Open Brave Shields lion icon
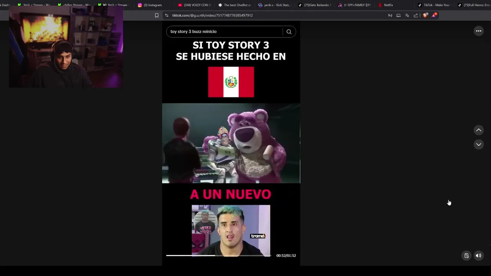The height and width of the screenshot is (276, 491). pyautogui.click(x=425, y=15)
